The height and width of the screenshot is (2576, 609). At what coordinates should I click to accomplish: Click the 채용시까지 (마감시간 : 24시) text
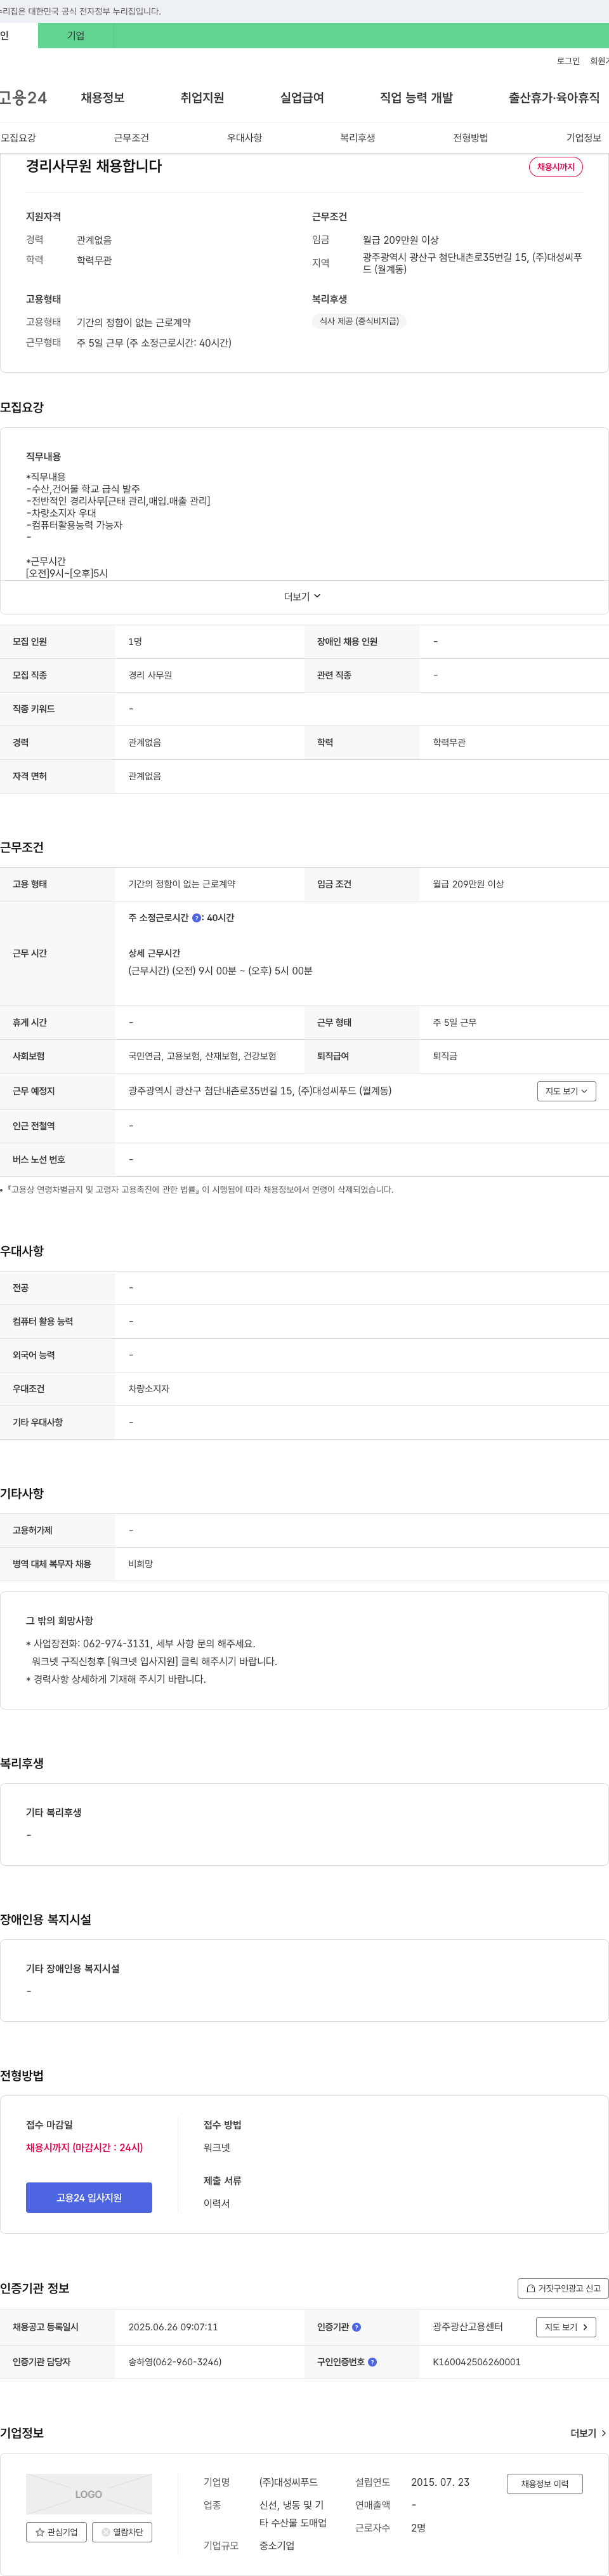[84, 2147]
